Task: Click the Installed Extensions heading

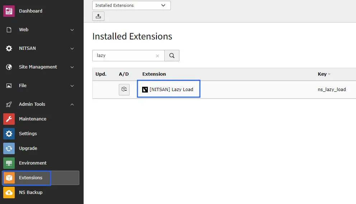Action: point(132,36)
